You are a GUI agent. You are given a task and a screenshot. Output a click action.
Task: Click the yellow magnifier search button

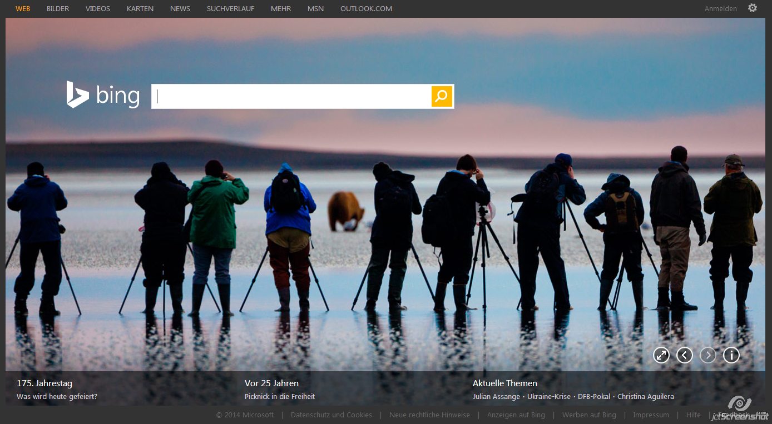[442, 97]
